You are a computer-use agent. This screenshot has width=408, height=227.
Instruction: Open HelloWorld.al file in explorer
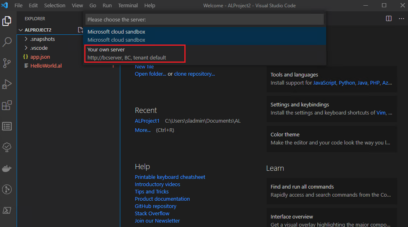46,66
